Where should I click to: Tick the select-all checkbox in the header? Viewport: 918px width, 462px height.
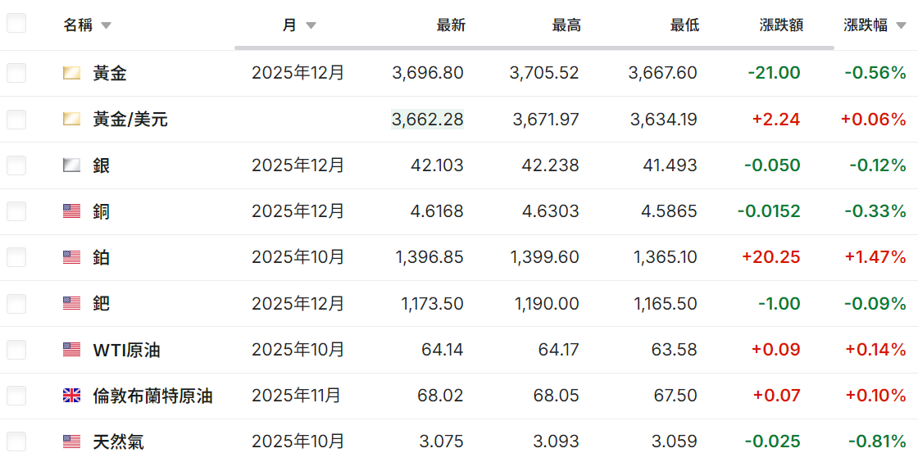16,24
